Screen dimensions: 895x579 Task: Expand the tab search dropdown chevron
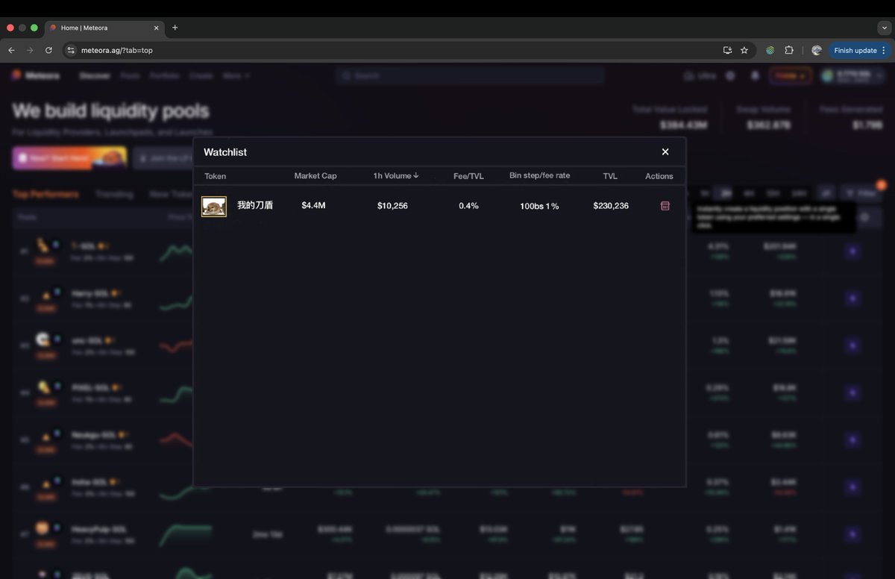coord(884,28)
